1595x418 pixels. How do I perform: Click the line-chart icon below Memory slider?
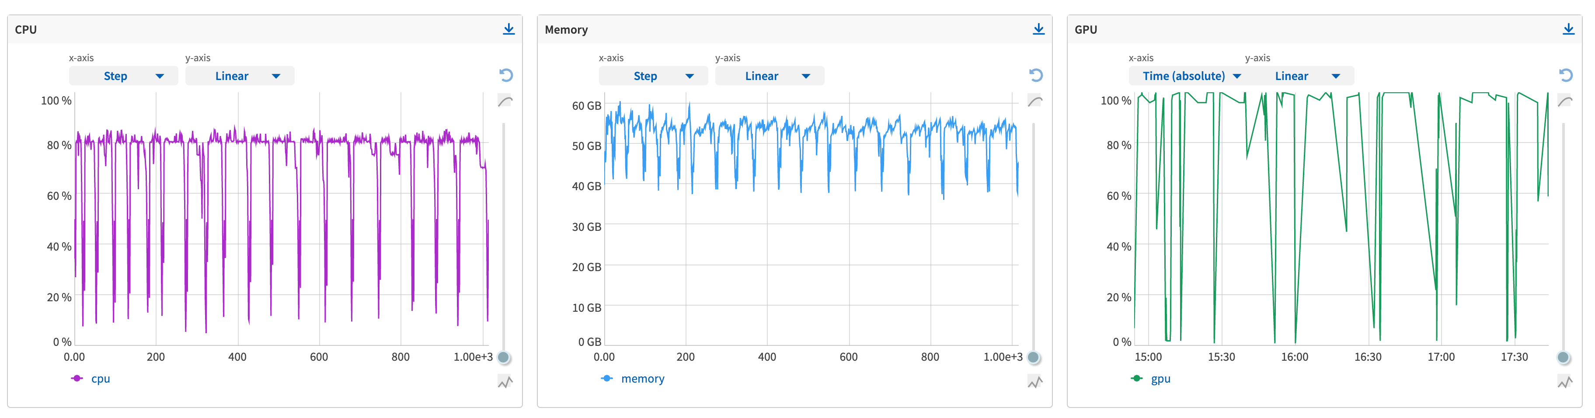coord(1035,382)
